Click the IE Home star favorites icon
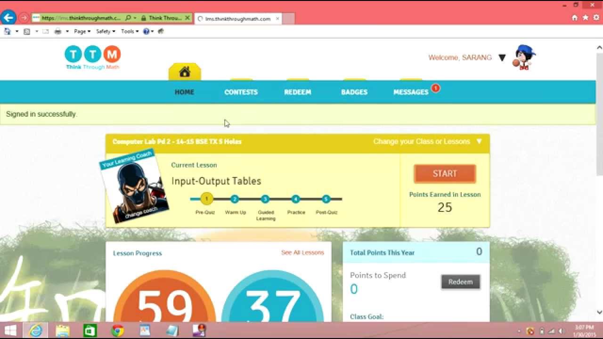 (585, 18)
